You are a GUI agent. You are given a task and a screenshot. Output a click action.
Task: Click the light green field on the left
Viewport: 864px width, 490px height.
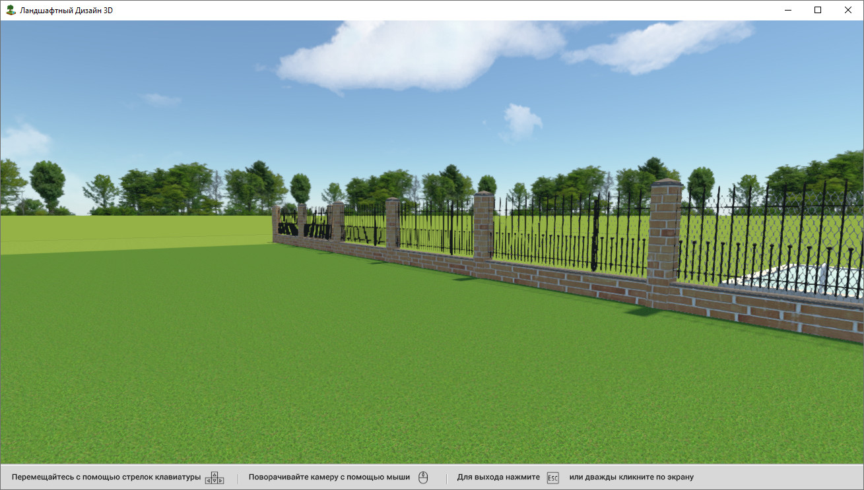(132, 231)
